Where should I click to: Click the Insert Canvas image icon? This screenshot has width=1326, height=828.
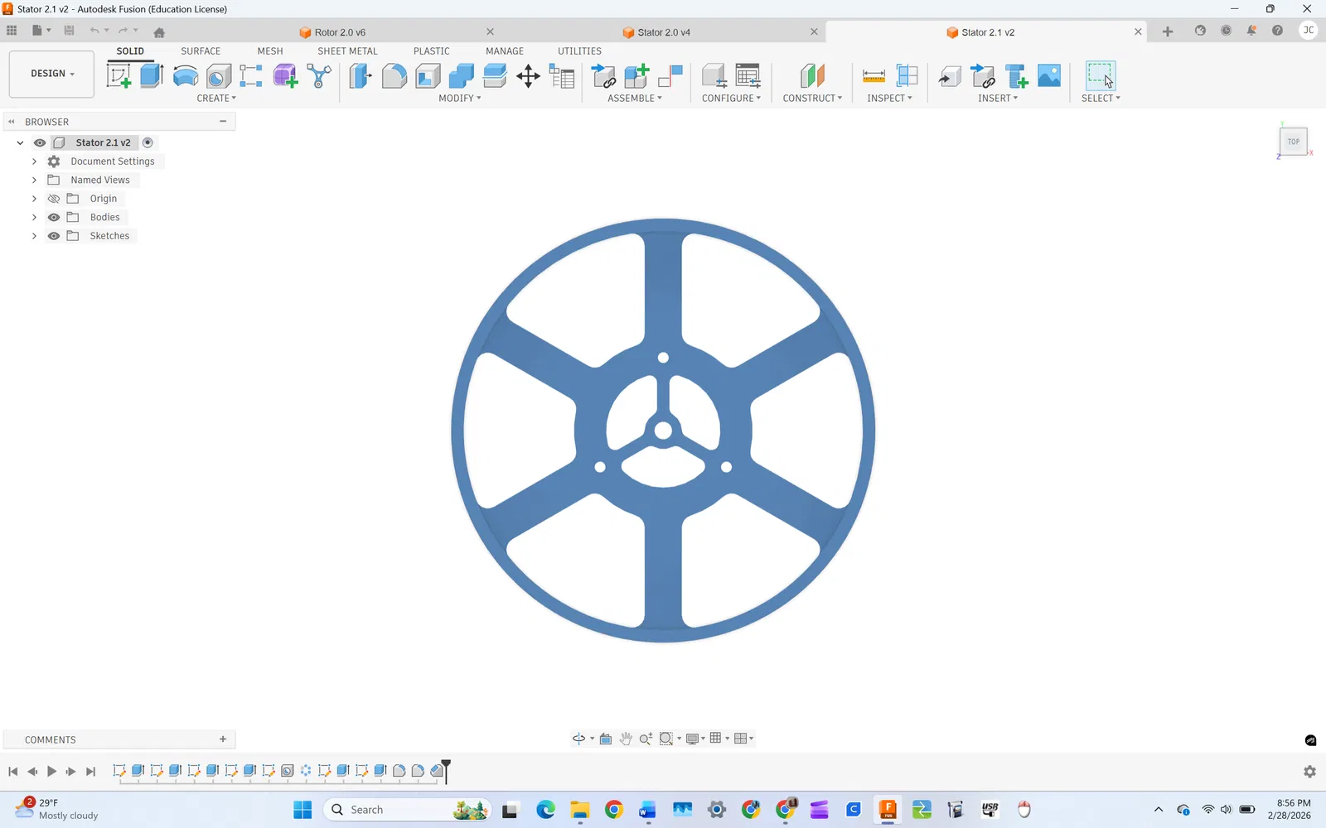point(1049,76)
